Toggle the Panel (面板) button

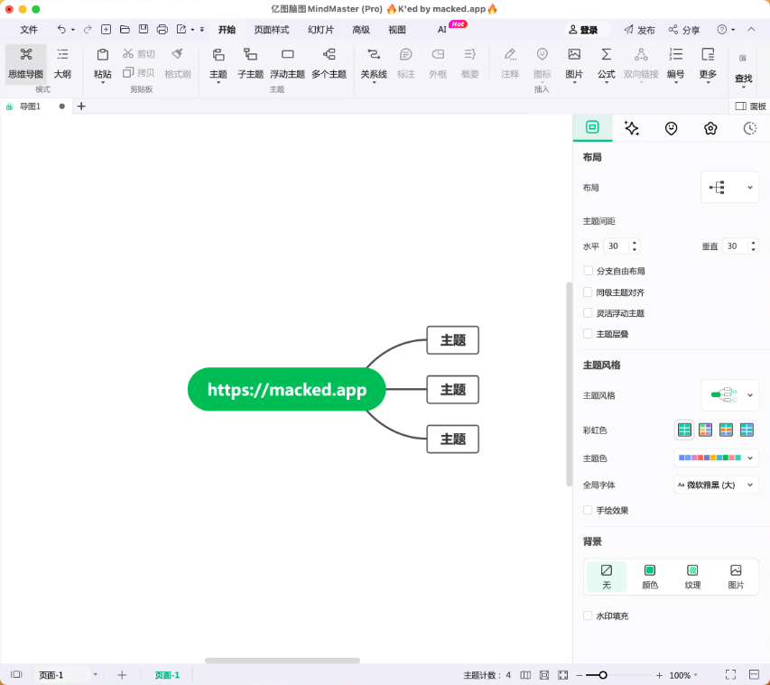click(750, 106)
